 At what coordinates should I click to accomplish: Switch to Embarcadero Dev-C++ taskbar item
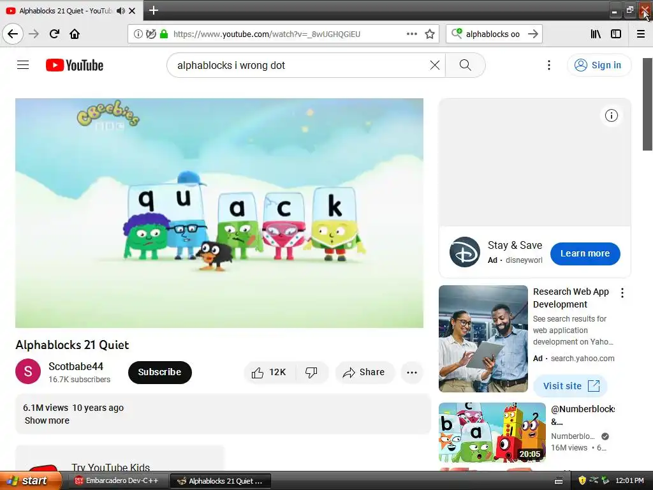(x=117, y=481)
